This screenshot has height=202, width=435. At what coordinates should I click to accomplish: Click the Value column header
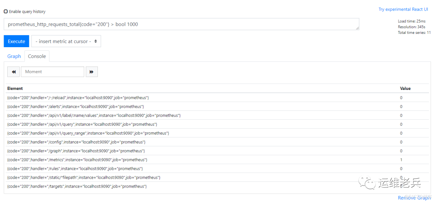405,88
